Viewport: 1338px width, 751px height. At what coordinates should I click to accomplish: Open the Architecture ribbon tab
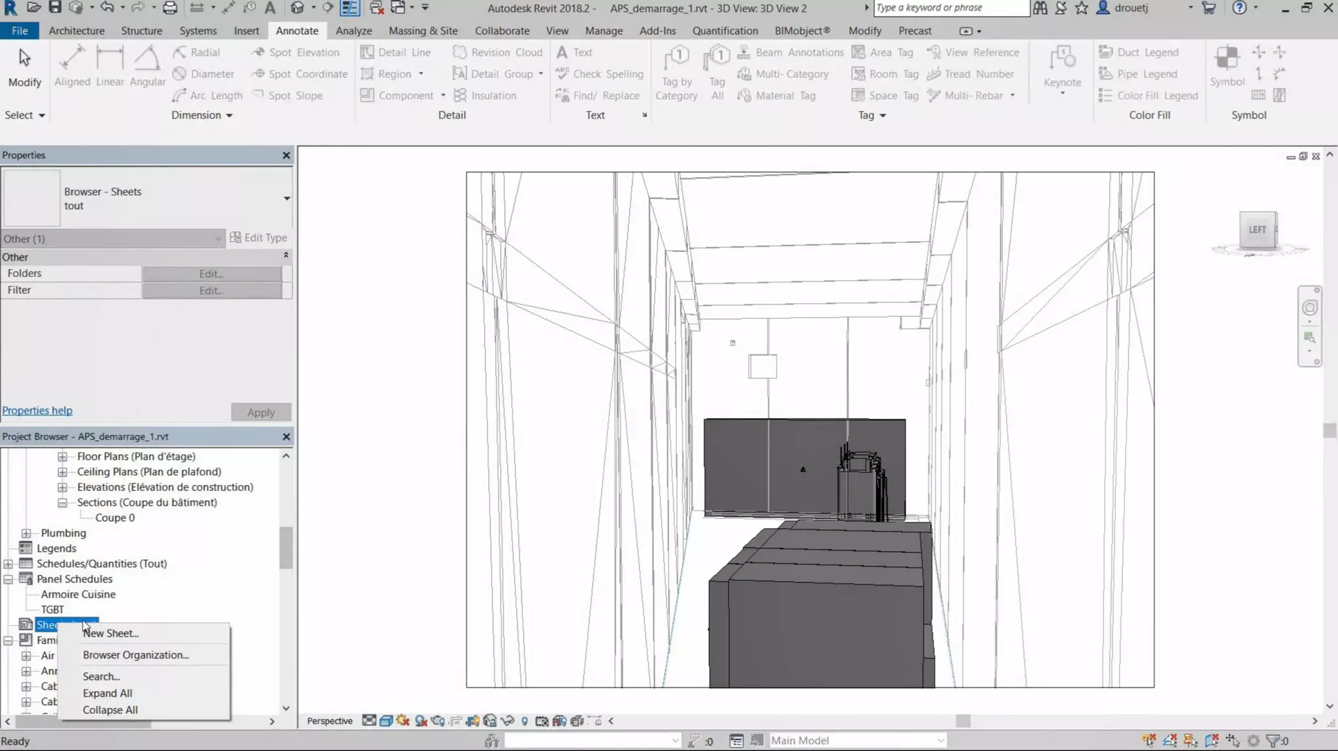[76, 31]
